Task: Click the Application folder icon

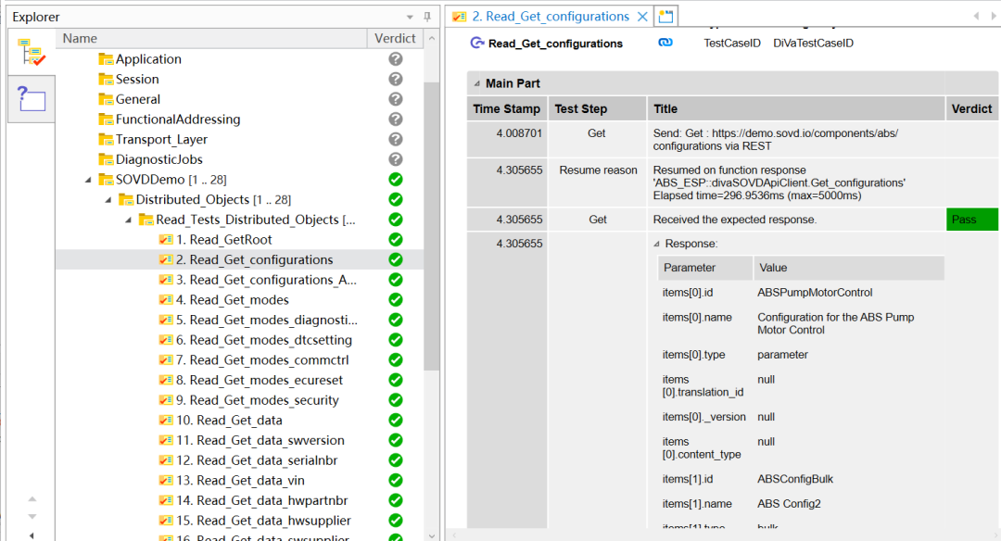Action: click(x=106, y=59)
